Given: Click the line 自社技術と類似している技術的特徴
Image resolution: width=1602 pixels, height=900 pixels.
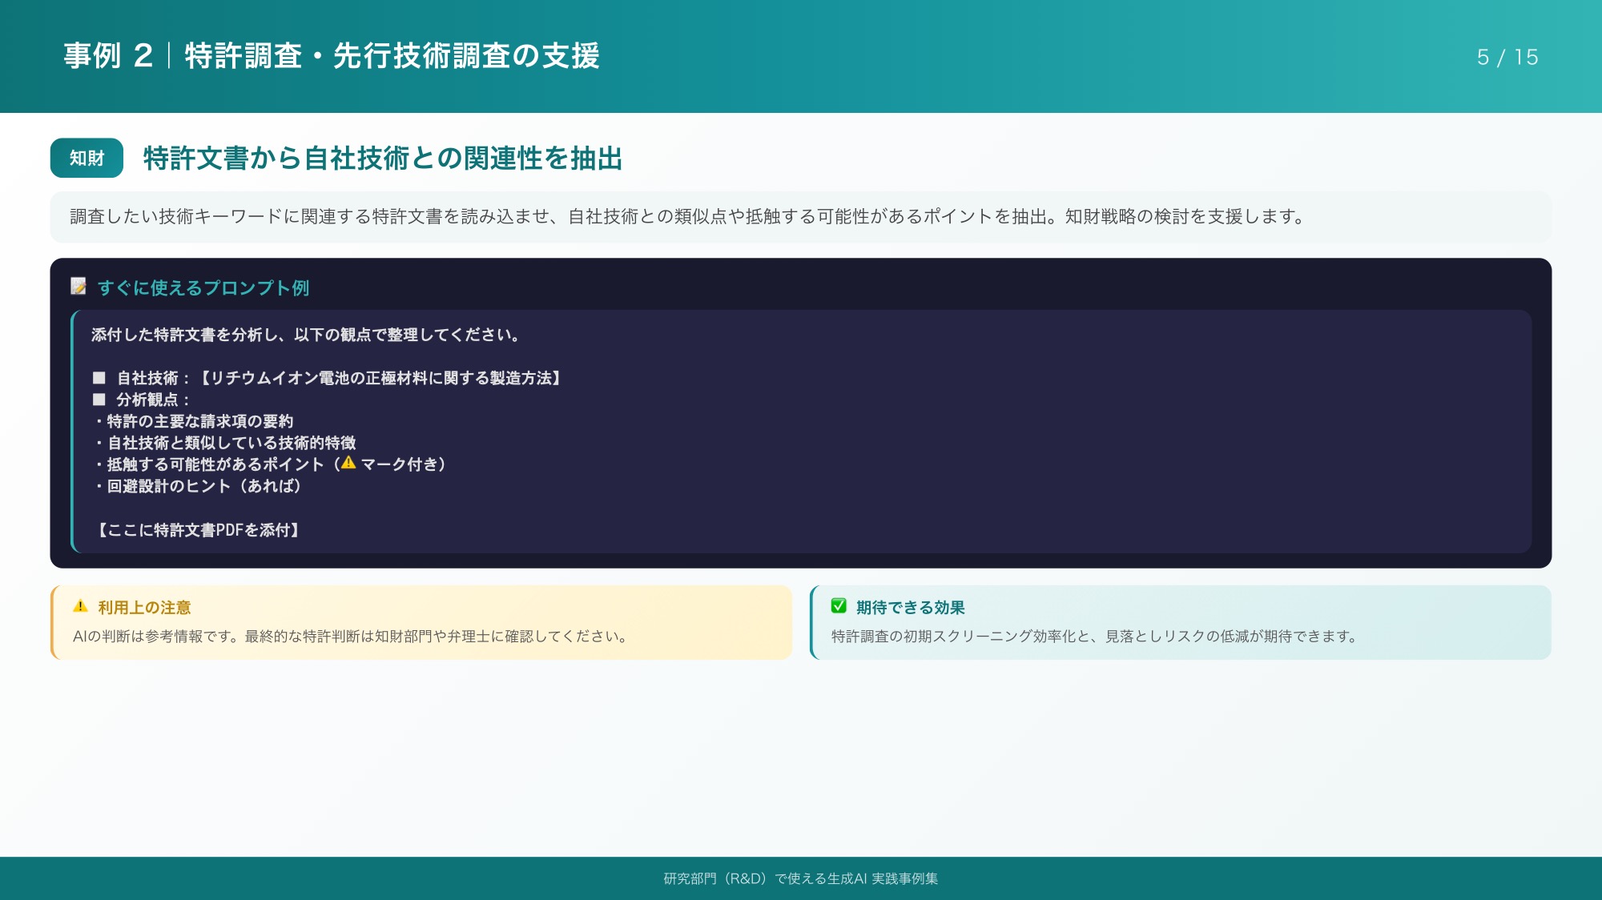Looking at the screenshot, I should coord(225,443).
